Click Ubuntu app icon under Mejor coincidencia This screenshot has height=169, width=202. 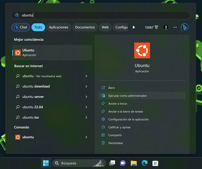[18, 53]
